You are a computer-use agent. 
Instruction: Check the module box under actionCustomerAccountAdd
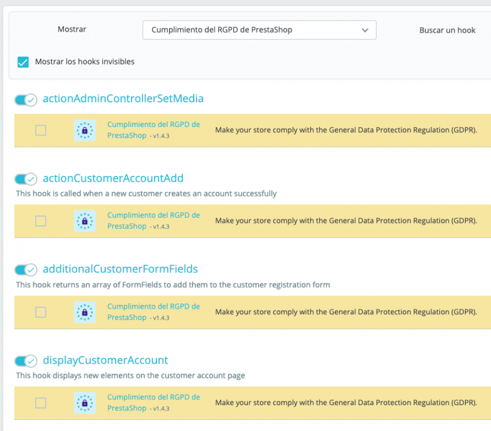point(41,221)
